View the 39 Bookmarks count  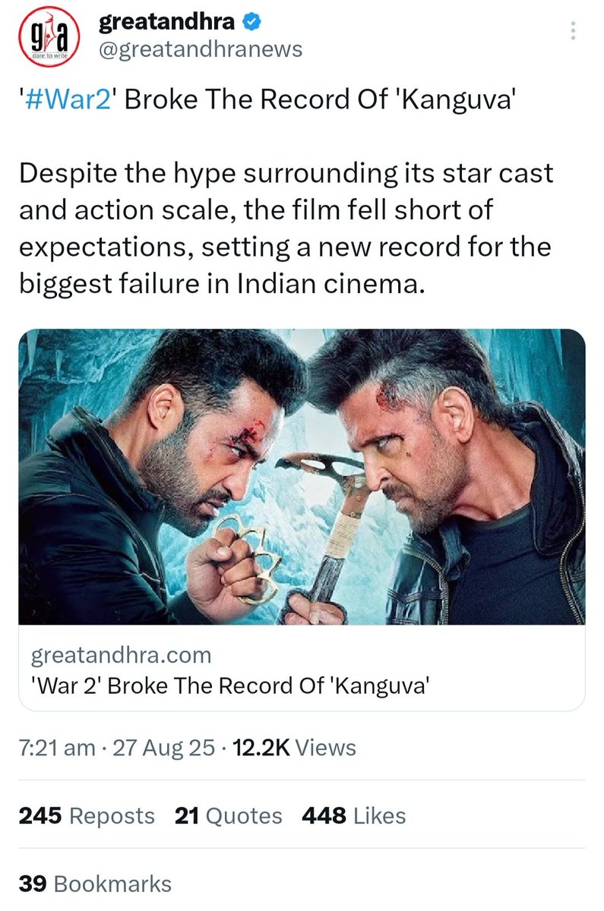pos(95,884)
